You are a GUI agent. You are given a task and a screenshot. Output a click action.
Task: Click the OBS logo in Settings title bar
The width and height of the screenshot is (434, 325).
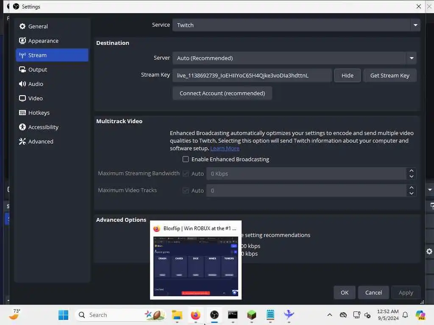pos(16,6)
